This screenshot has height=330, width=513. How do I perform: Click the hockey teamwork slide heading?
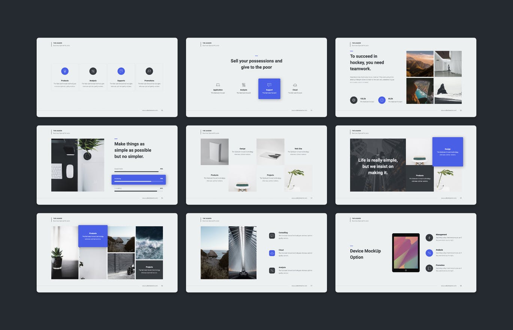[x=367, y=63]
